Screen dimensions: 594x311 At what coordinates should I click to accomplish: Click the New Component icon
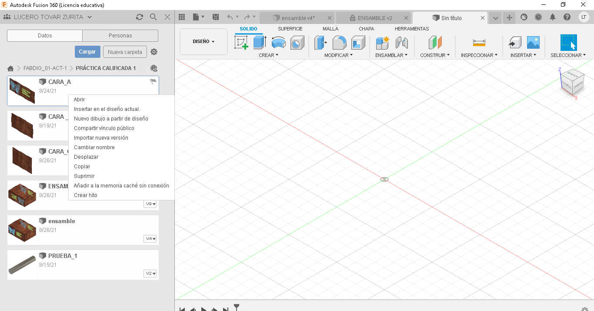pyautogui.click(x=382, y=43)
